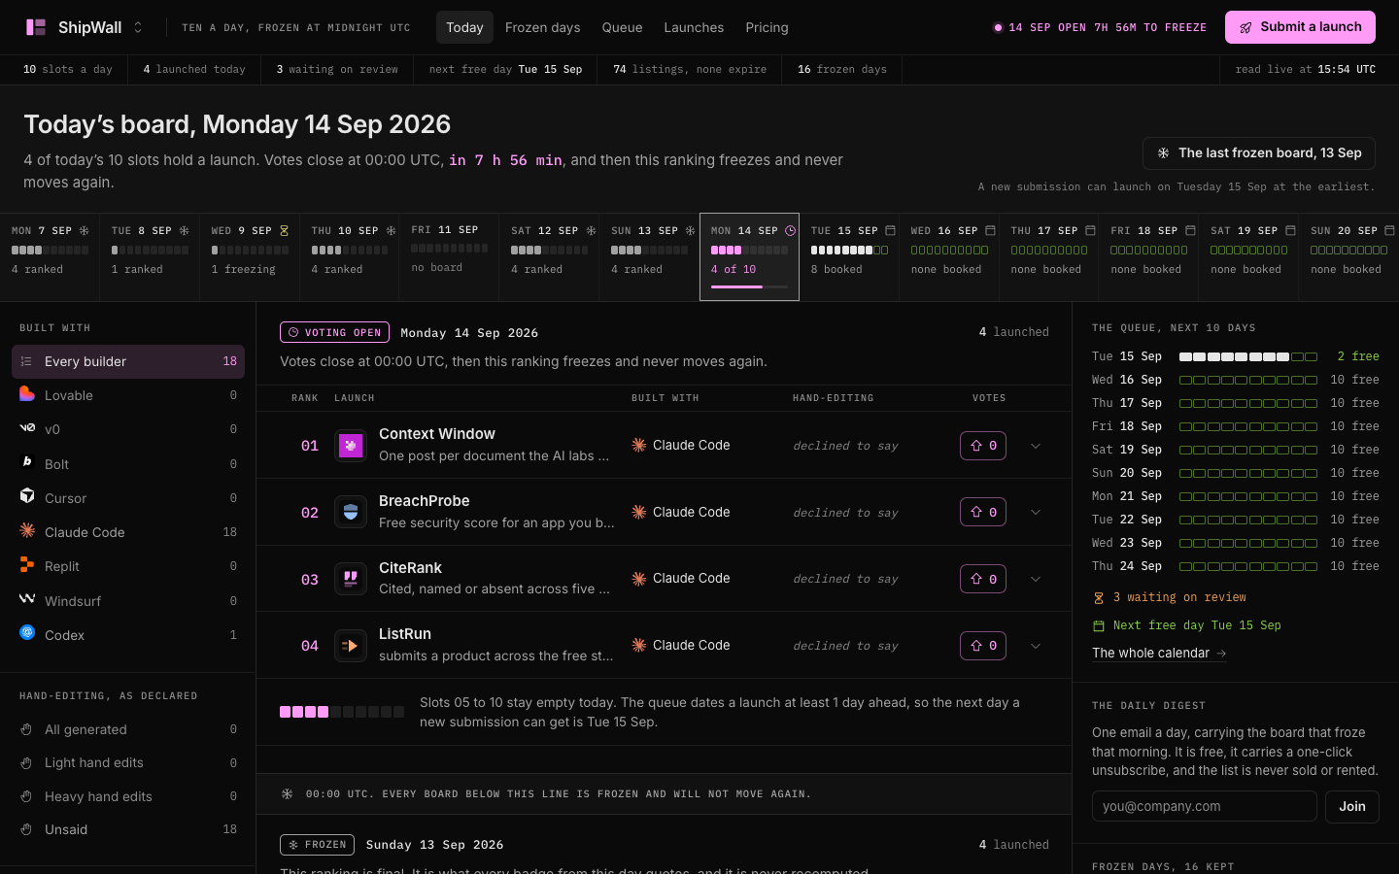
Task: Select the Thu 17 Sep day card
Action: [1050, 256]
